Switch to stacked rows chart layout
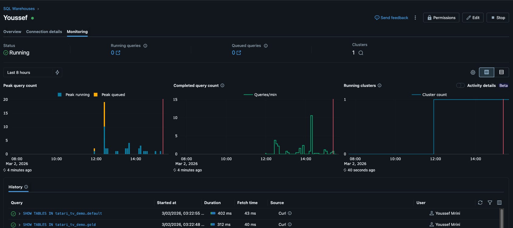 pos(501,72)
